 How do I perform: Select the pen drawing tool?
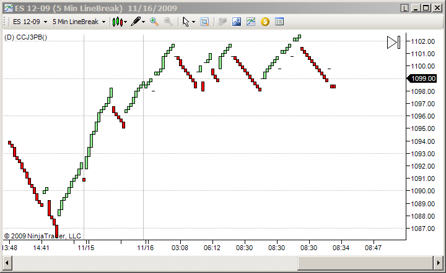point(136,22)
